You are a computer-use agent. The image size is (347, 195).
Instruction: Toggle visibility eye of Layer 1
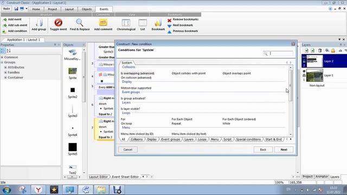(x=304, y=71)
